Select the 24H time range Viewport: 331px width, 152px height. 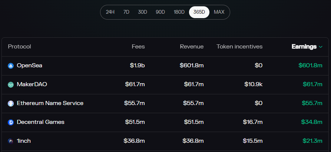click(x=110, y=12)
